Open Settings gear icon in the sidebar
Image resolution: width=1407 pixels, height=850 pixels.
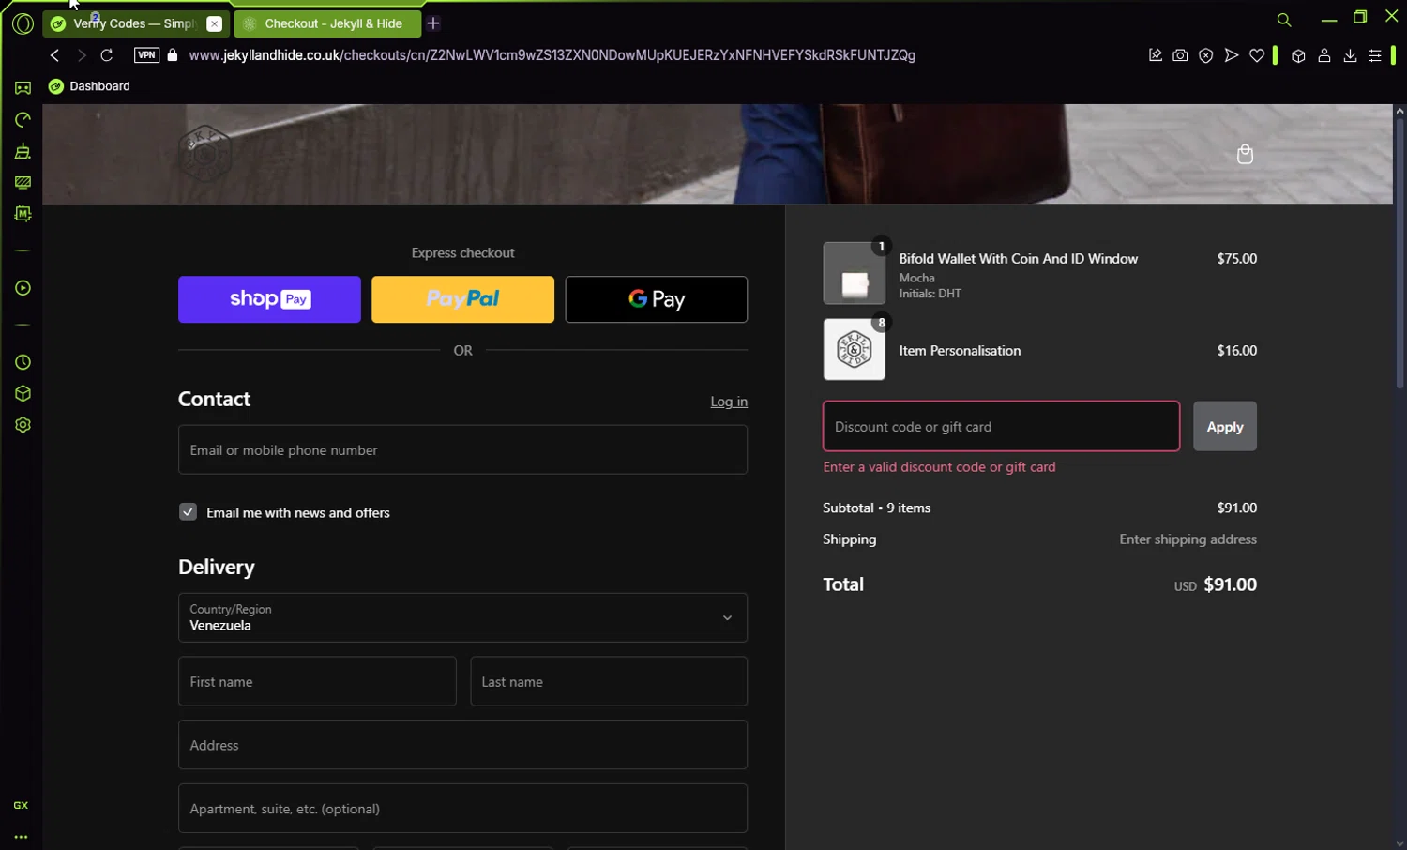[x=23, y=425]
